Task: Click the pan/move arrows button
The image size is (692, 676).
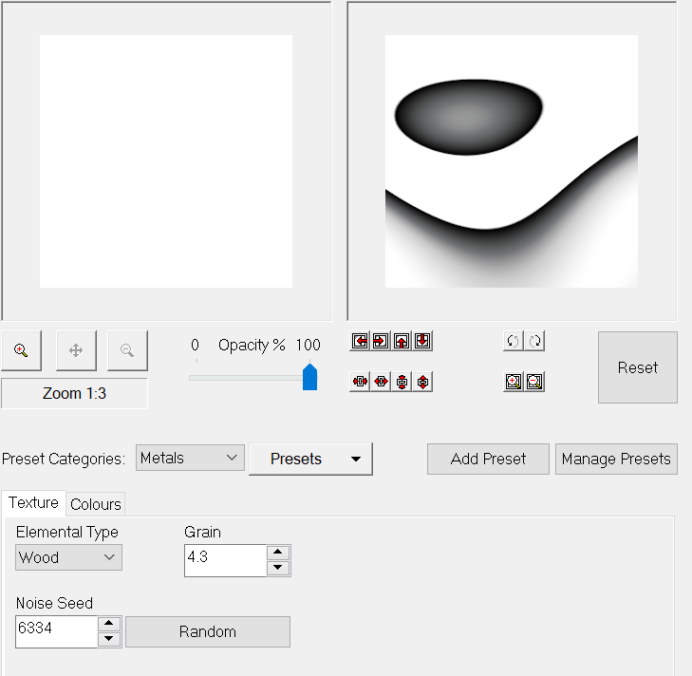Action: click(76, 350)
